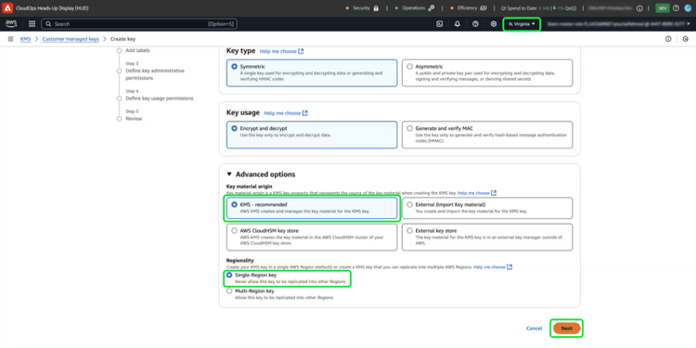Open the N. Virginia region dropdown
The image size is (696, 348).
(x=522, y=24)
